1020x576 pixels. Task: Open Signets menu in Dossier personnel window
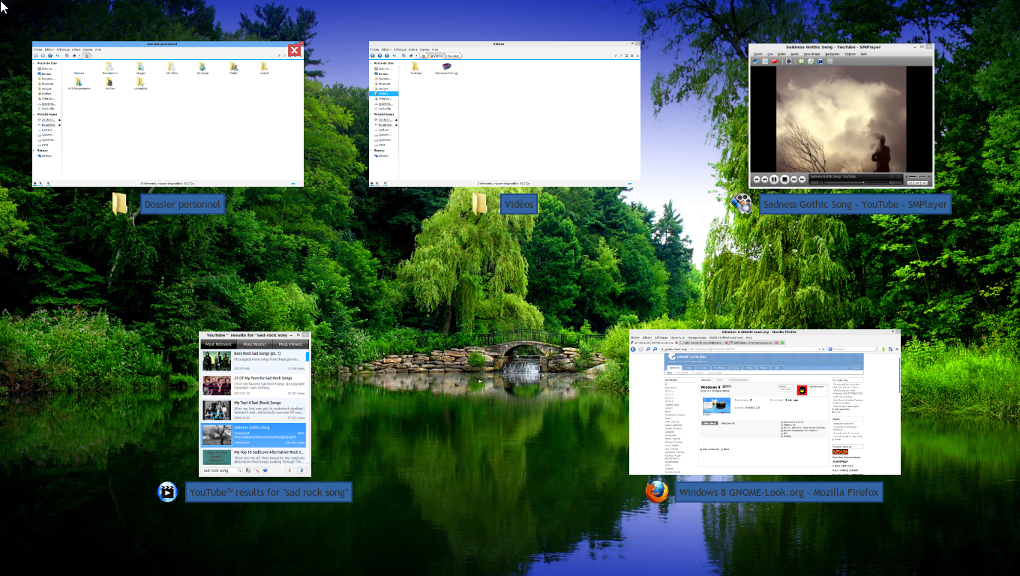88,49
